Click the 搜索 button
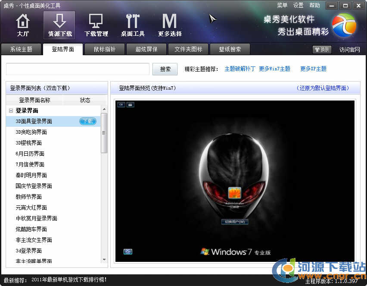 click(x=165, y=69)
